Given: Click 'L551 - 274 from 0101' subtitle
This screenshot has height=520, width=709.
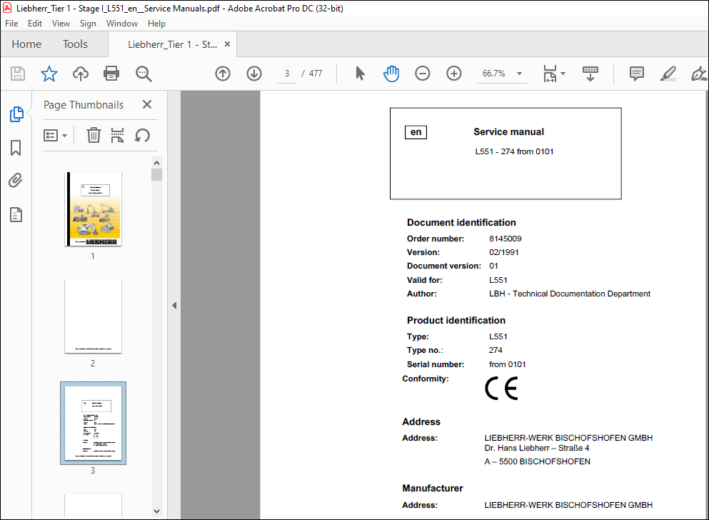Looking at the screenshot, I should pos(514,151).
